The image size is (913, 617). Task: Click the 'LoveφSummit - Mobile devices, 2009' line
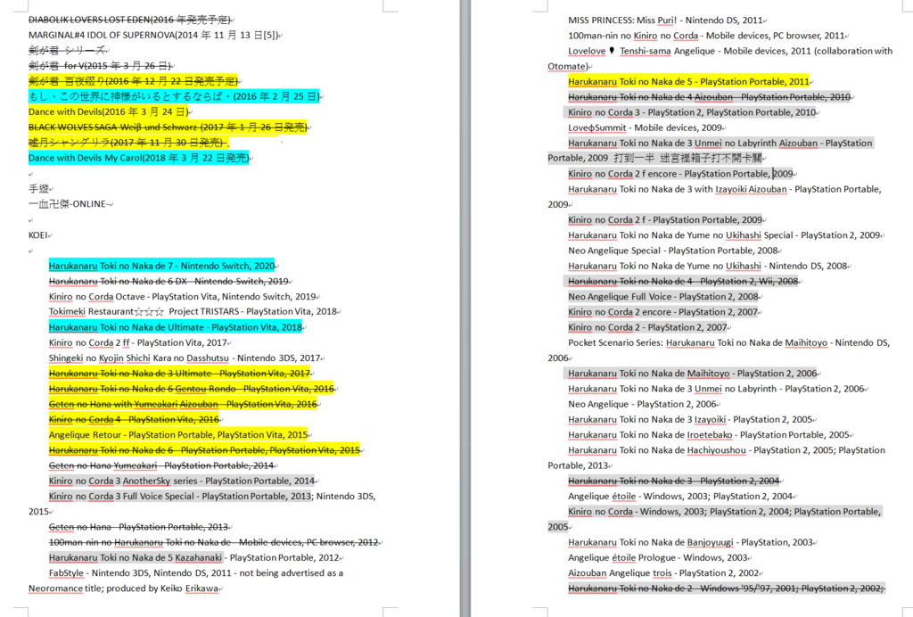[646, 128]
